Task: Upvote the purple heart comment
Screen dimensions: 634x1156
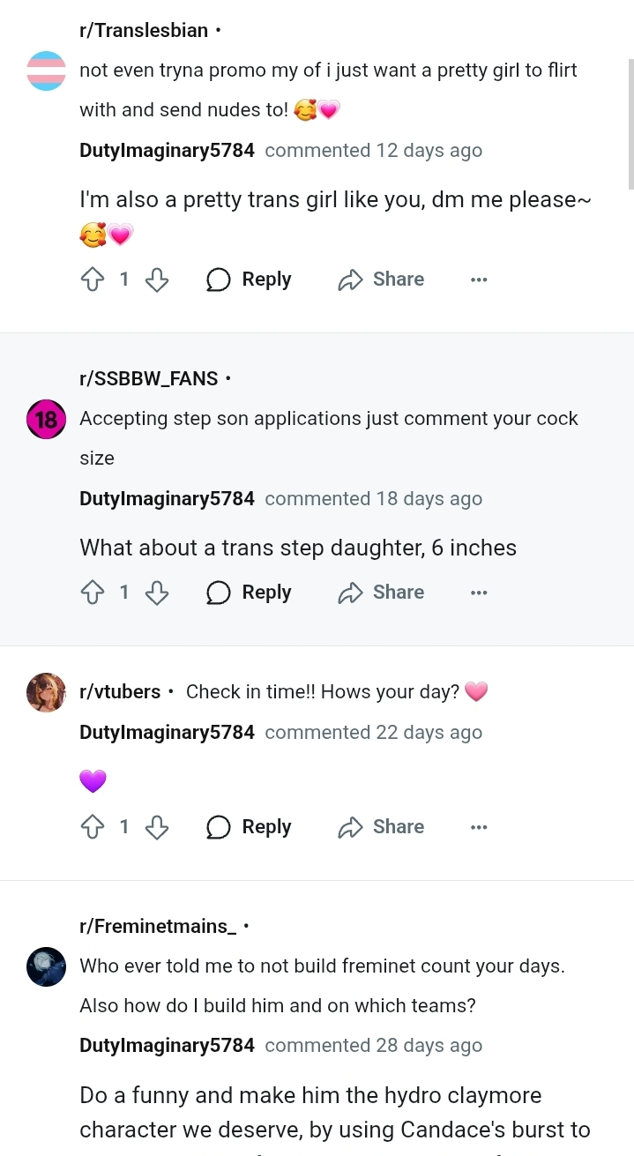Action: (x=93, y=827)
